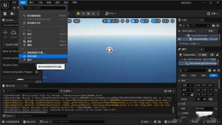Open the 窗口 Window menu
The image size is (222, 125).
(32, 2)
